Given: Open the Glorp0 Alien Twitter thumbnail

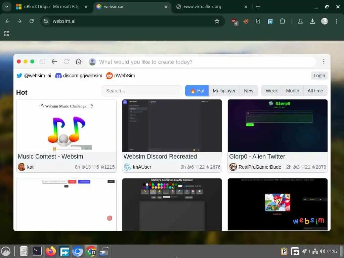Looking at the screenshot, I should pyautogui.click(x=277, y=126).
